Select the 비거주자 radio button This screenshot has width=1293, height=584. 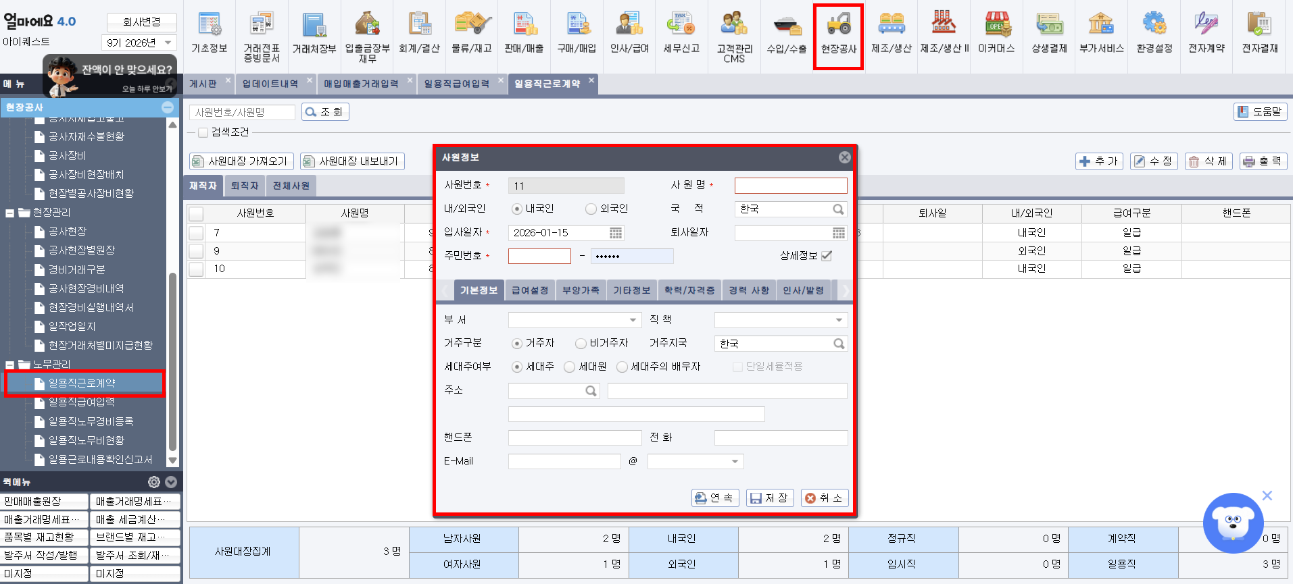[x=581, y=344]
